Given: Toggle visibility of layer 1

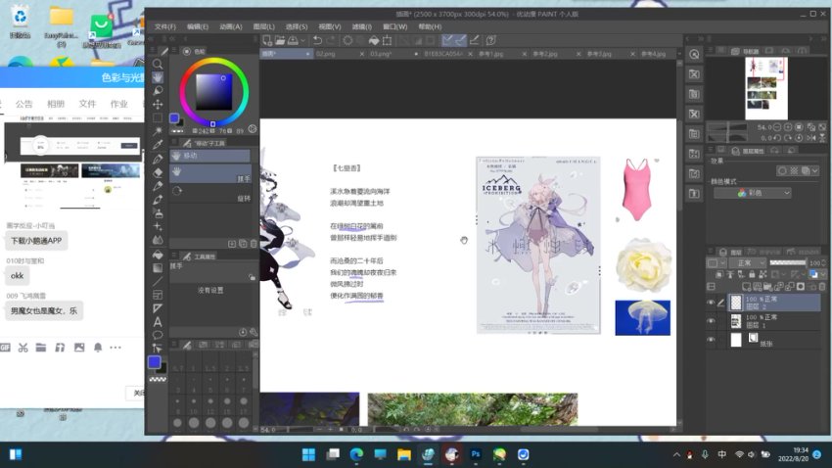Looking at the screenshot, I should tap(712, 322).
